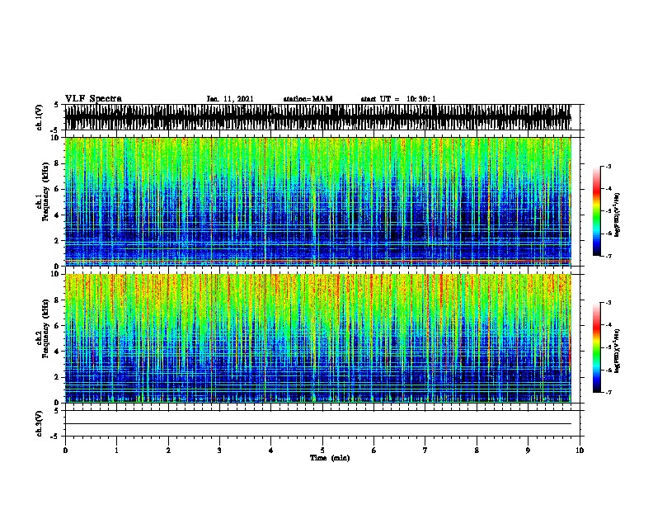Click the "10" kHz tick on ch.2 spectrogram
The height and width of the screenshot is (505, 653).
54,274
